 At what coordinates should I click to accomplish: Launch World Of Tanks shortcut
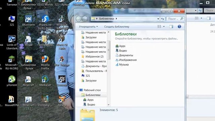point(62,43)
